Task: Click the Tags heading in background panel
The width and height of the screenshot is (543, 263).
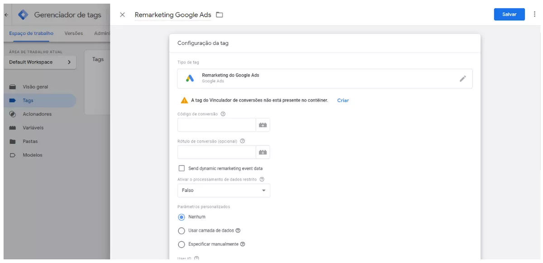Action: click(98, 59)
